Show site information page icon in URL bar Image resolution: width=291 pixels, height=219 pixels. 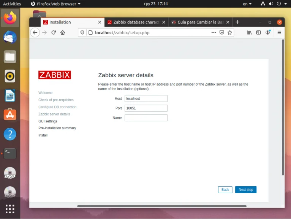click(x=90, y=33)
